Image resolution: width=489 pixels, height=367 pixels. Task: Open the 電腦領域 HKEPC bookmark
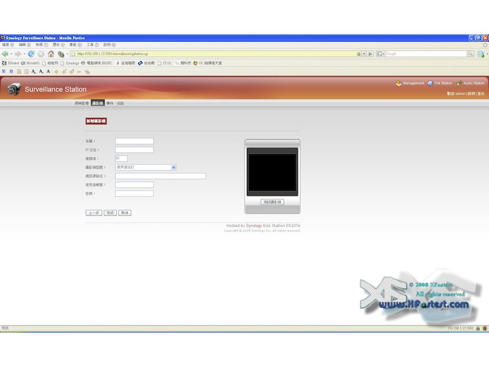[97, 63]
